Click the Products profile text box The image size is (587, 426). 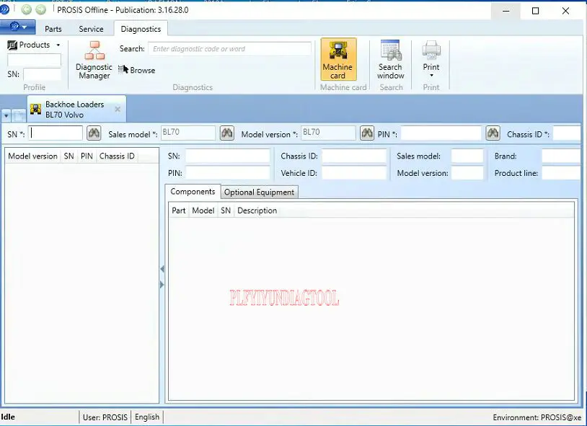click(34, 60)
